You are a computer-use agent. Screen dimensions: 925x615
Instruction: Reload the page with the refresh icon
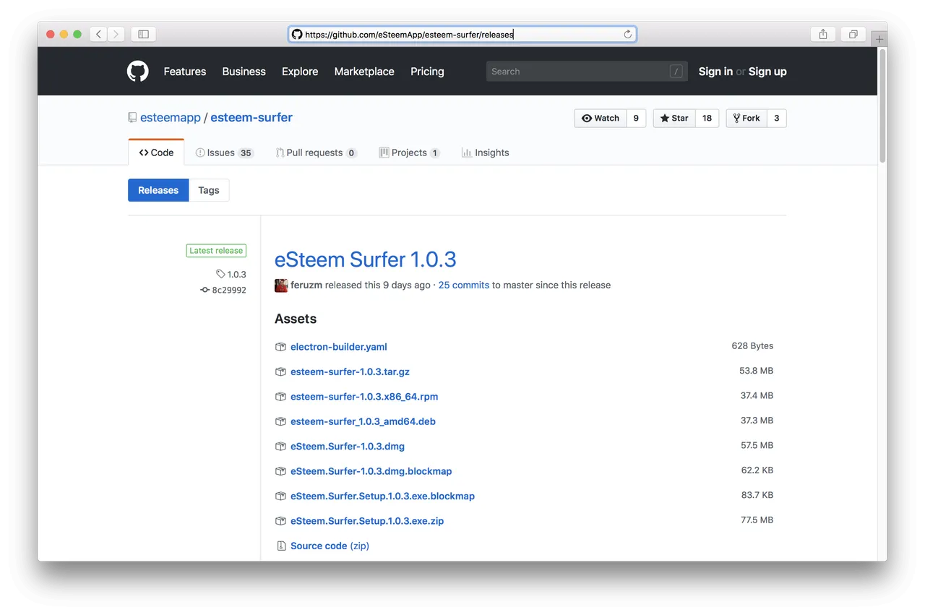click(627, 34)
